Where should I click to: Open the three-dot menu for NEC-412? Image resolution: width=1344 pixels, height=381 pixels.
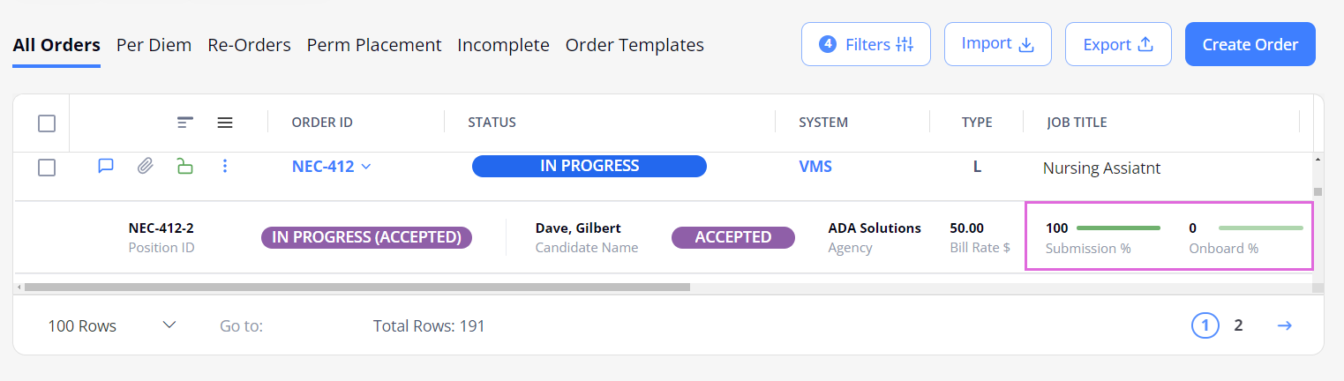(225, 166)
